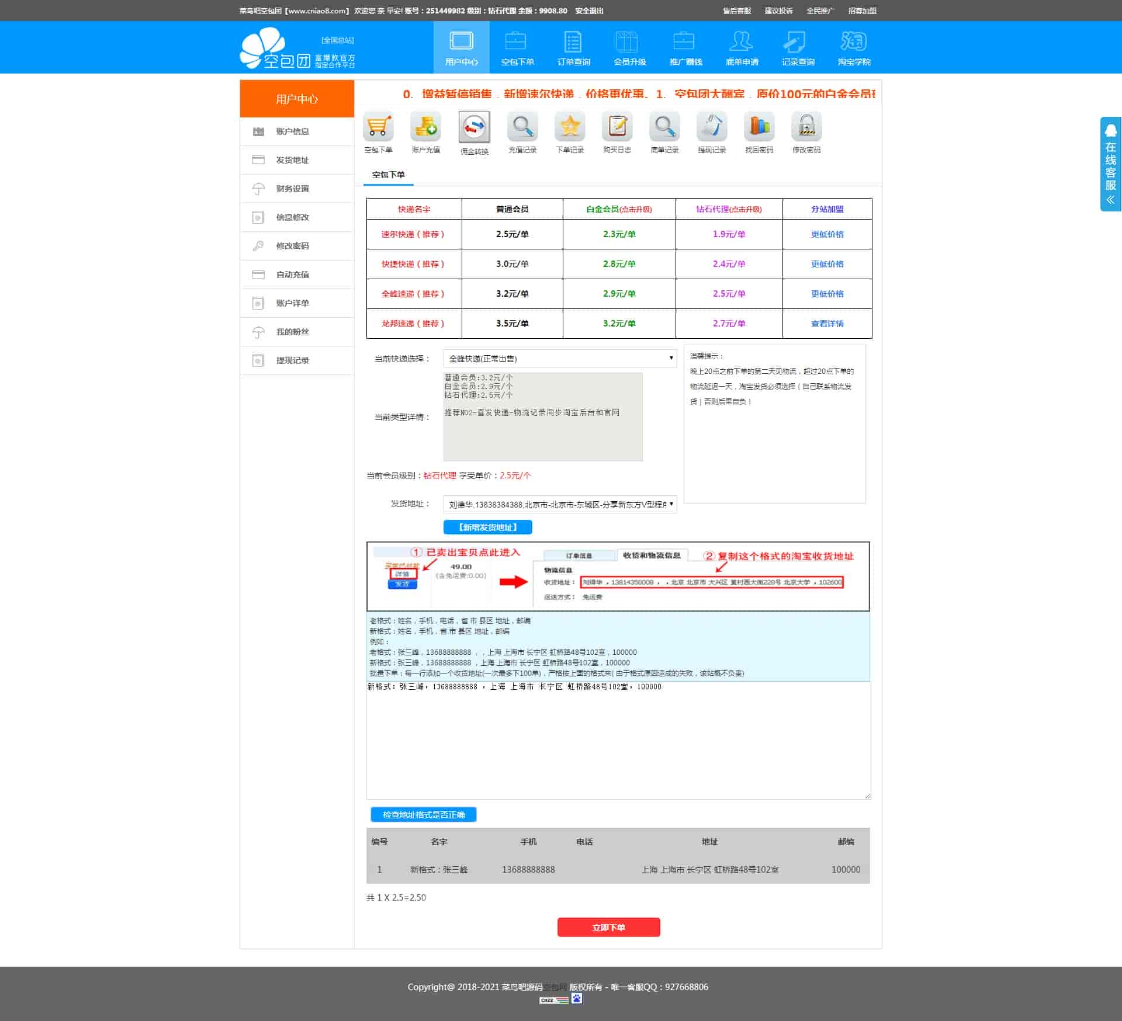1122x1021 pixels.
Task: Open the 佣金转换 exchange icon
Action: (x=474, y=127)
